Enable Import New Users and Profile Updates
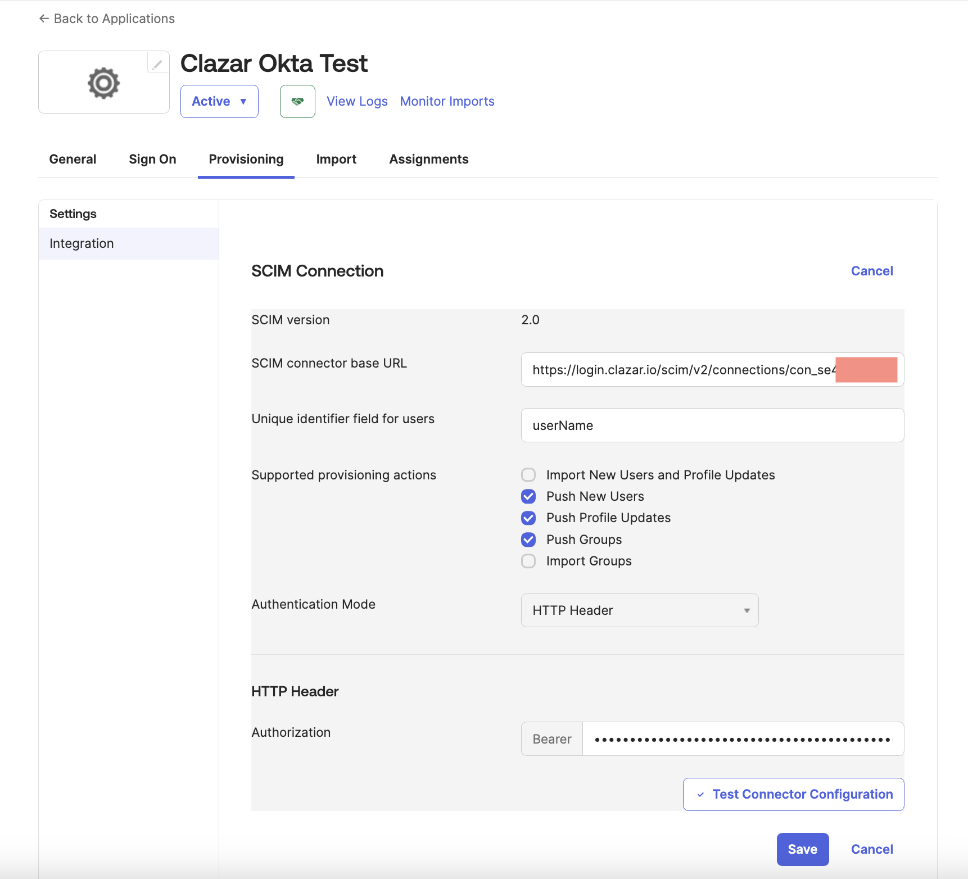This screenshot has height=879, width=968. point(528,475)
